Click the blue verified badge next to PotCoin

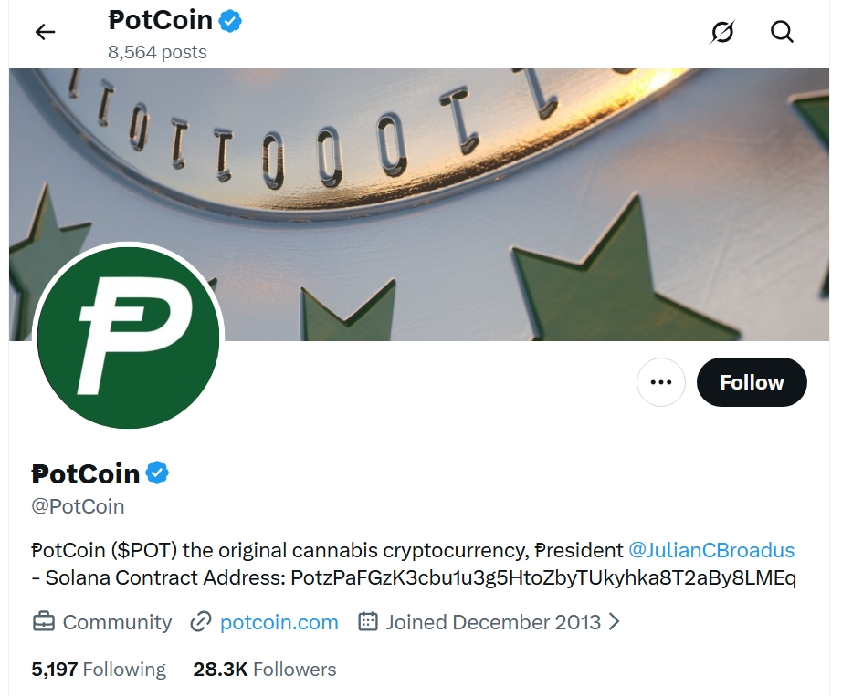click(227, 20)
